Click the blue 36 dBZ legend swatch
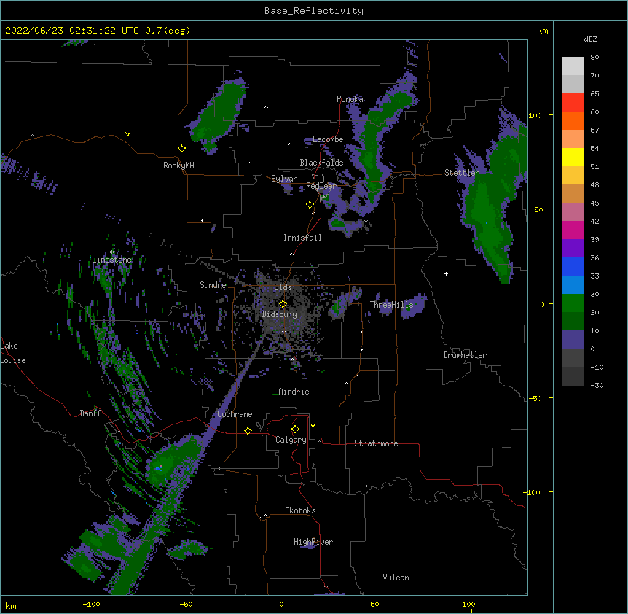The image size is (628, 614). pyautogui.click(x=573, y=266)
